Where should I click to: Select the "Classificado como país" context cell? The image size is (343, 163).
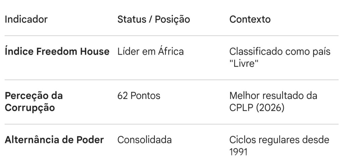click(x=280, y=52)
